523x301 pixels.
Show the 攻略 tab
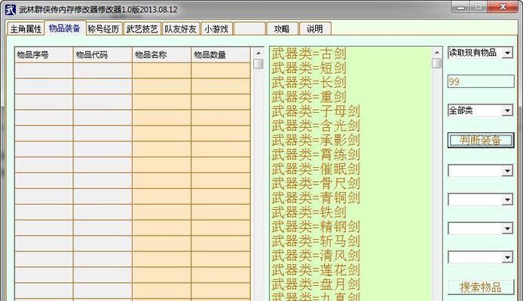(281, 29)
